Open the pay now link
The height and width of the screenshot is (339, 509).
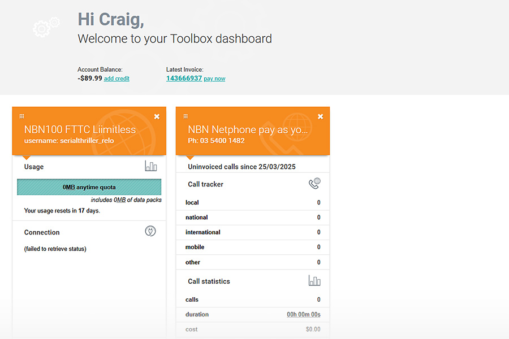(x=214, y=79)
